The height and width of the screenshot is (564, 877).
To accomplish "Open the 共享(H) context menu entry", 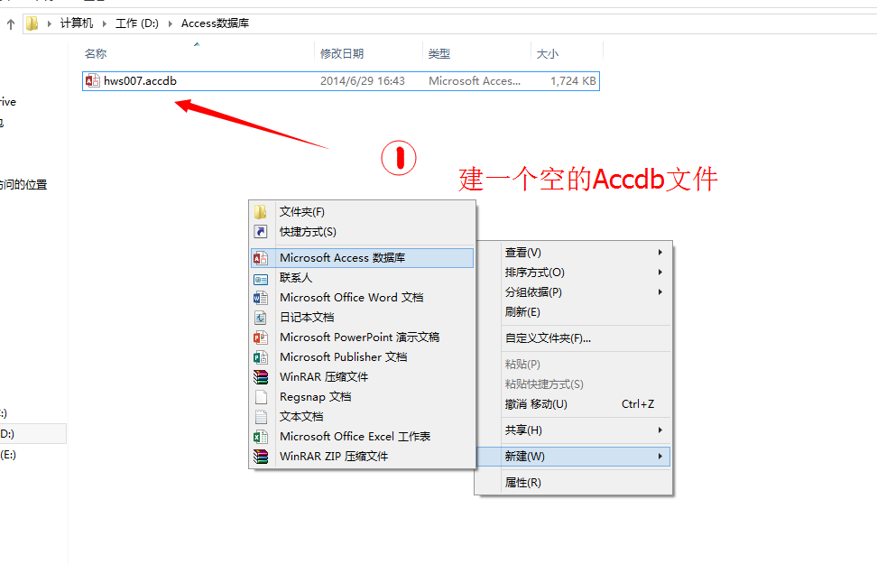I will click(x=573, y=430).
